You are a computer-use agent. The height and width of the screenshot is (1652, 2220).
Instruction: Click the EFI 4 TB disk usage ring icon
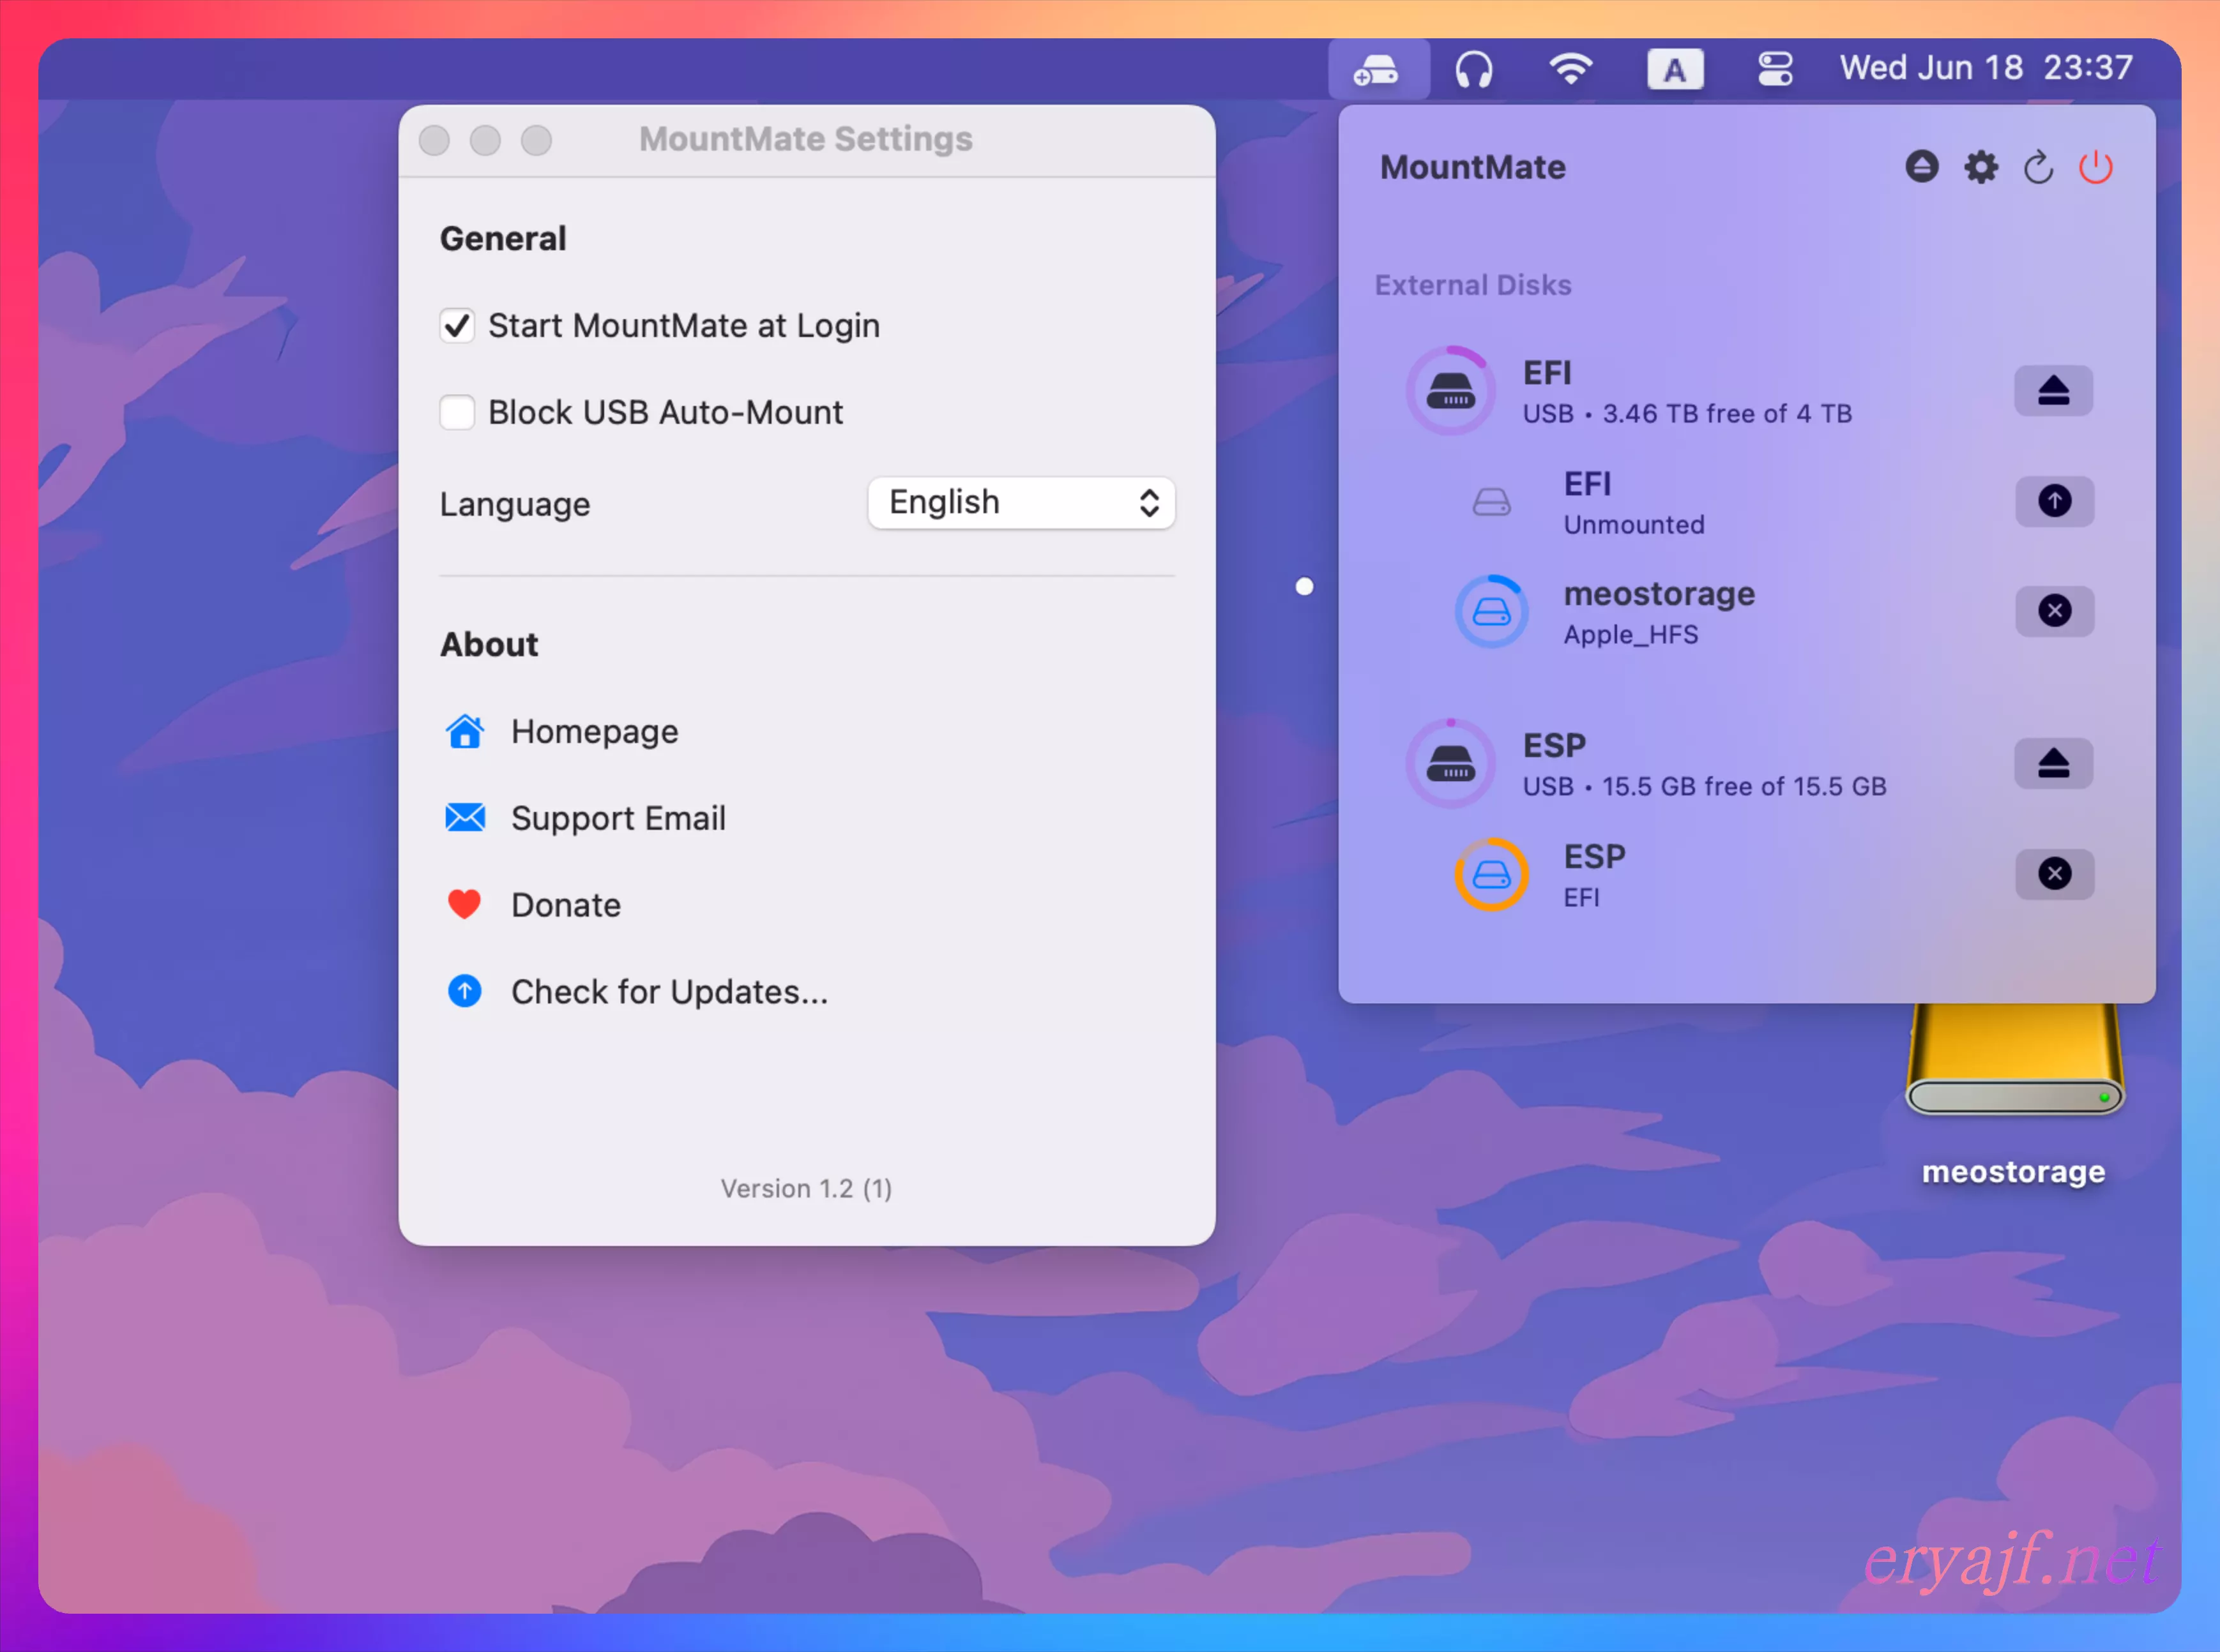pyautogui.click(x=1450, y=390)
